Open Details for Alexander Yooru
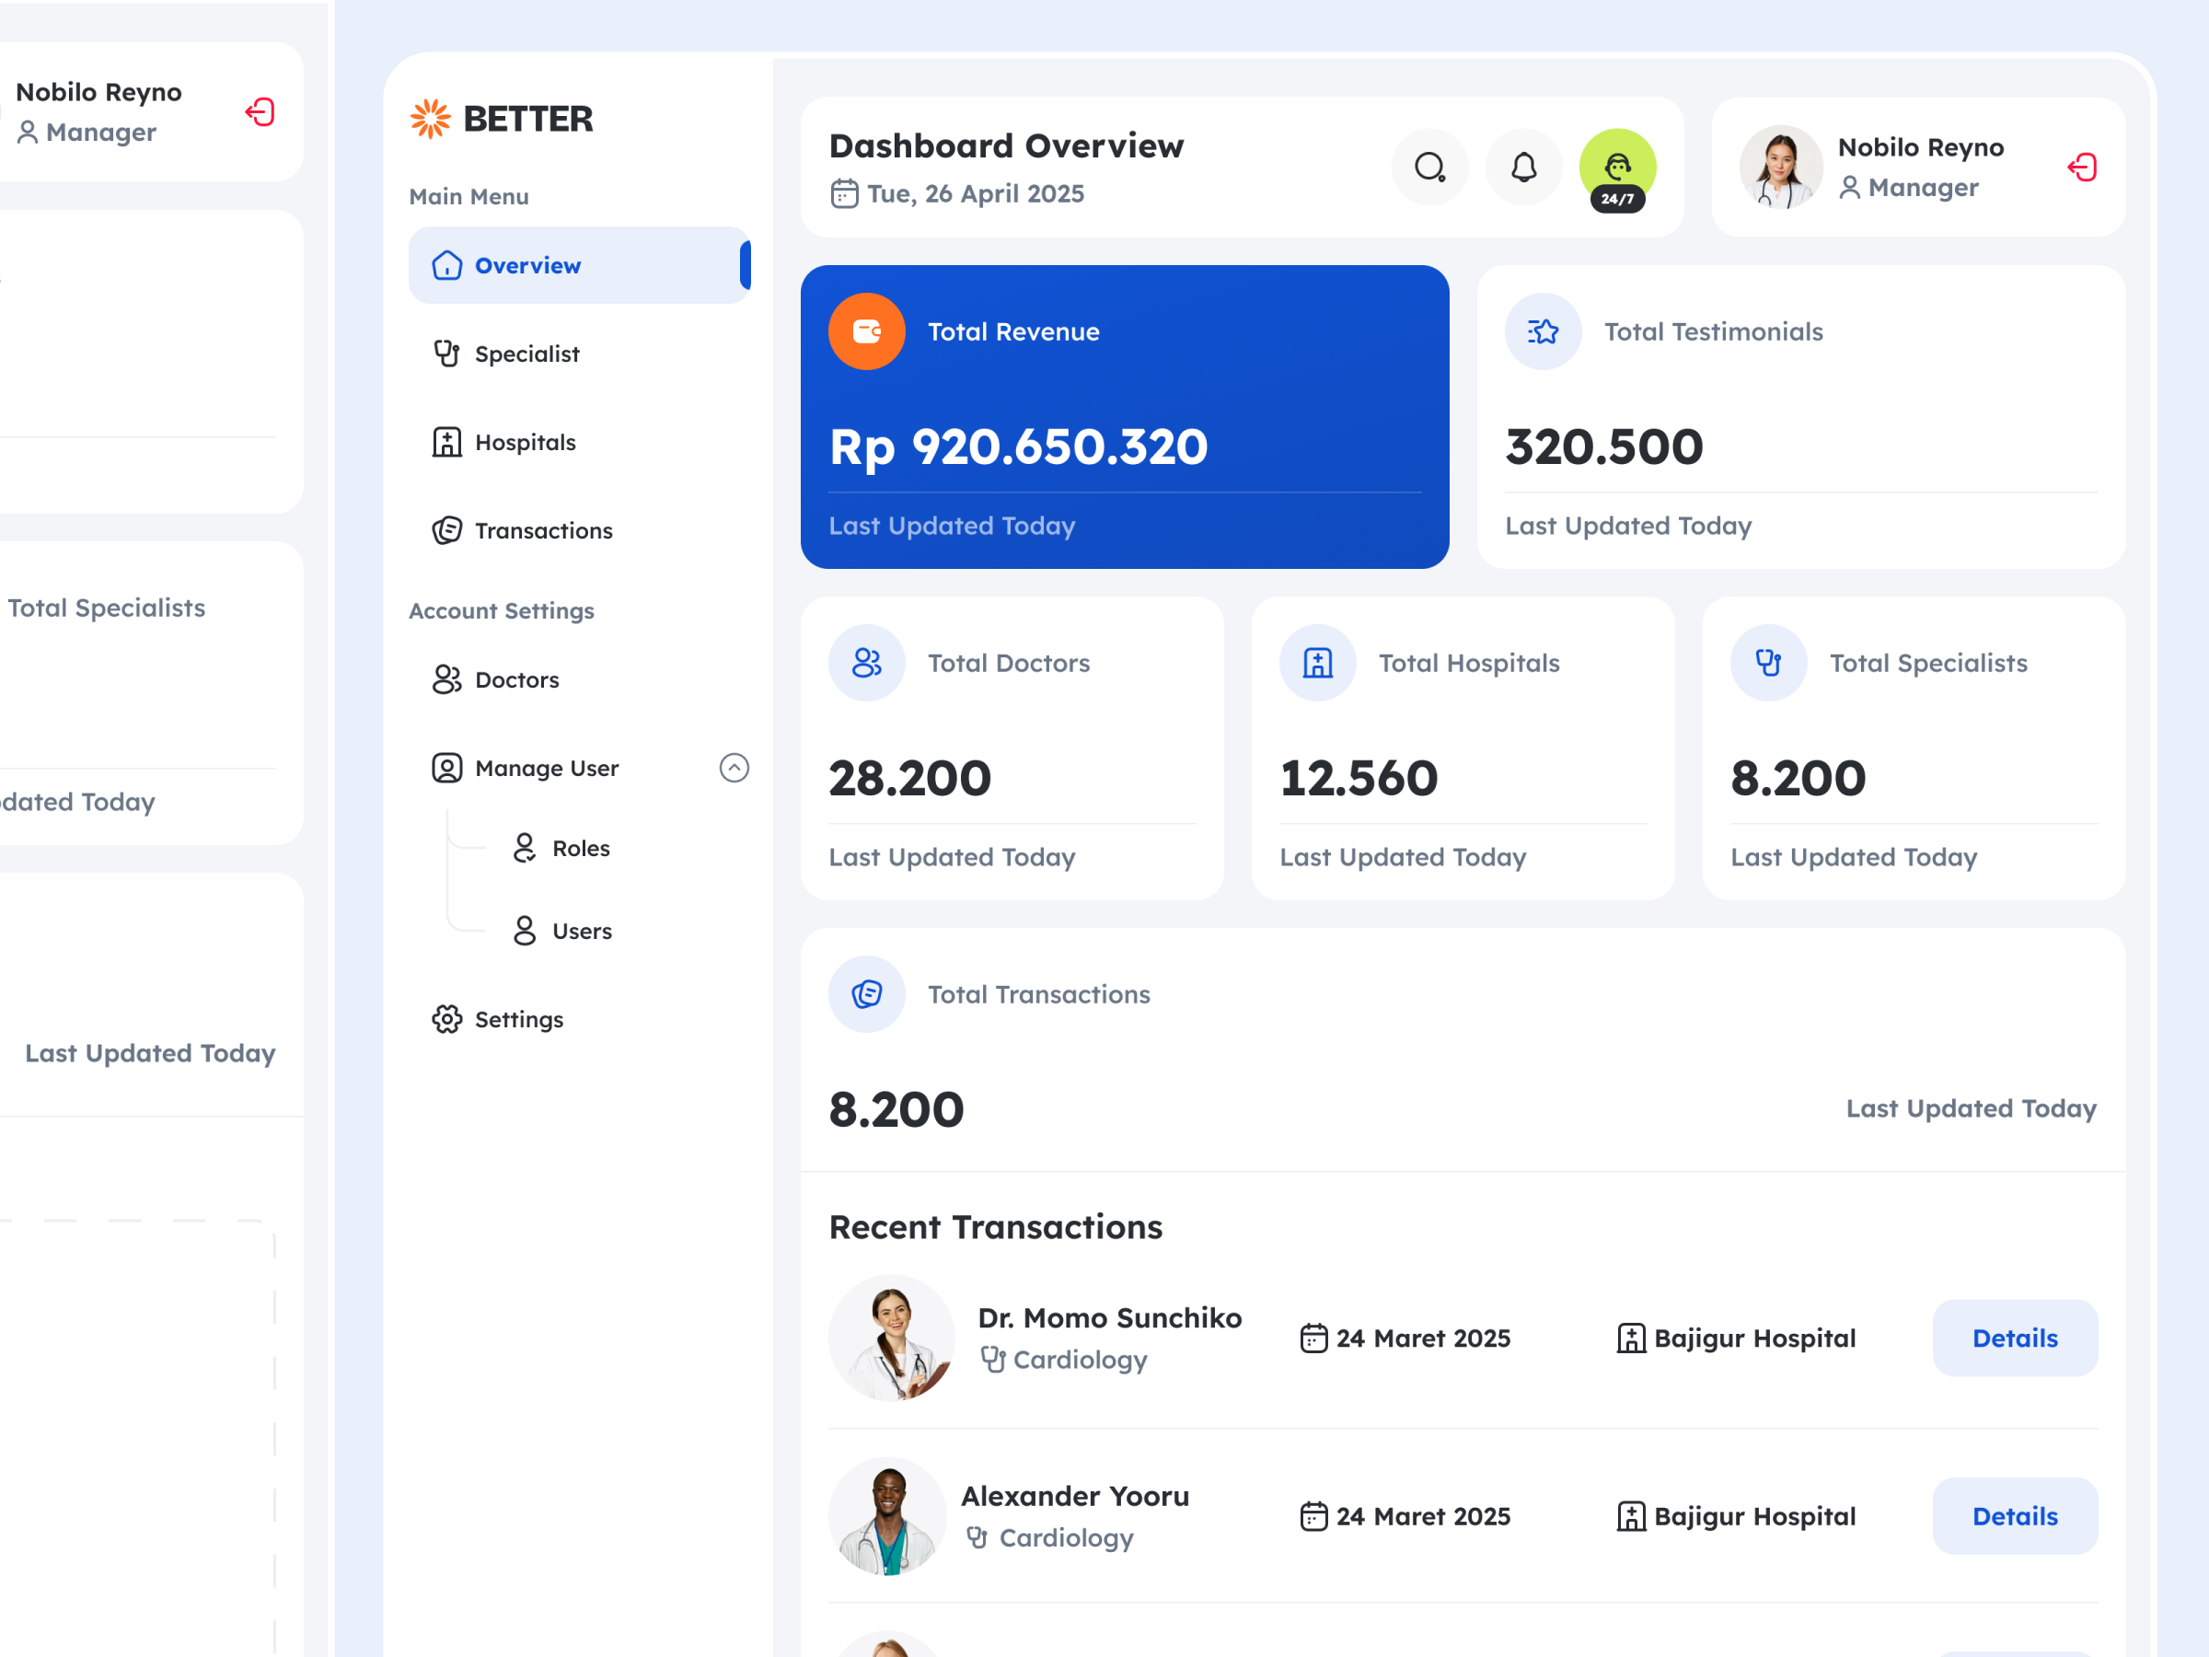2209x1657 pixels. pos(2014,1516)
